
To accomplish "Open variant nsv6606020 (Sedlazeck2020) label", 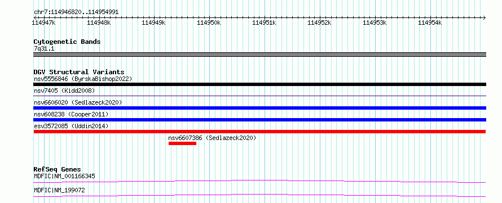I will 78,102.
